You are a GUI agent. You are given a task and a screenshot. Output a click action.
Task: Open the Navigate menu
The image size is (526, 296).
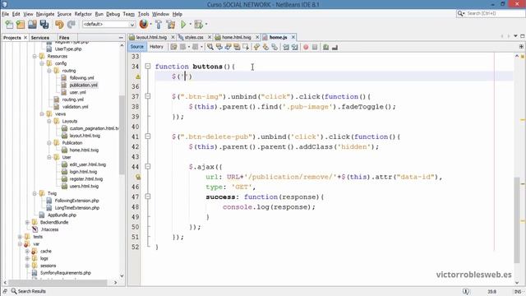tap(45, 14)
